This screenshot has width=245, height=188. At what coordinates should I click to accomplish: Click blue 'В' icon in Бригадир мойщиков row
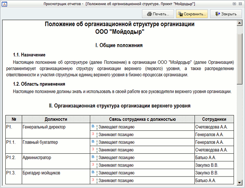tap(93, 172)
